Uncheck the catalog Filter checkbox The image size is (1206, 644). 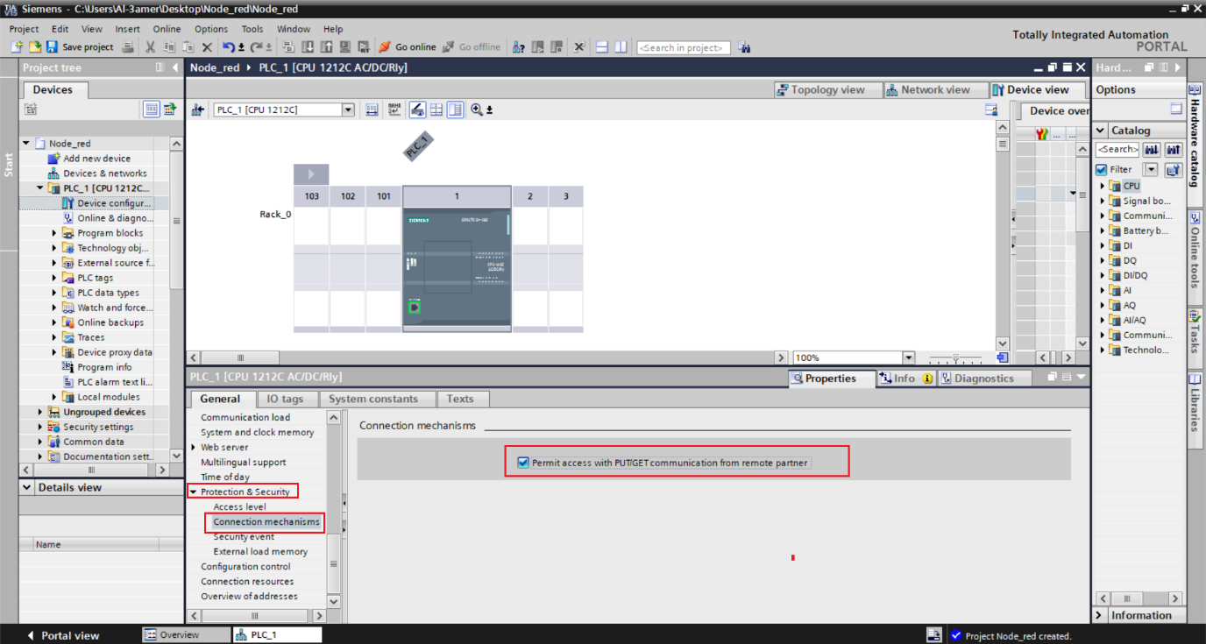coord(1102,169)
